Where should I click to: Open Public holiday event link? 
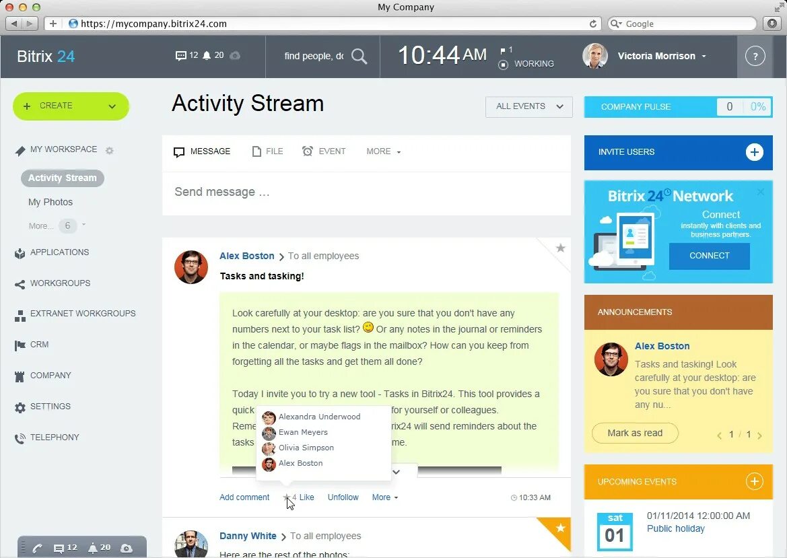point(675,528)
